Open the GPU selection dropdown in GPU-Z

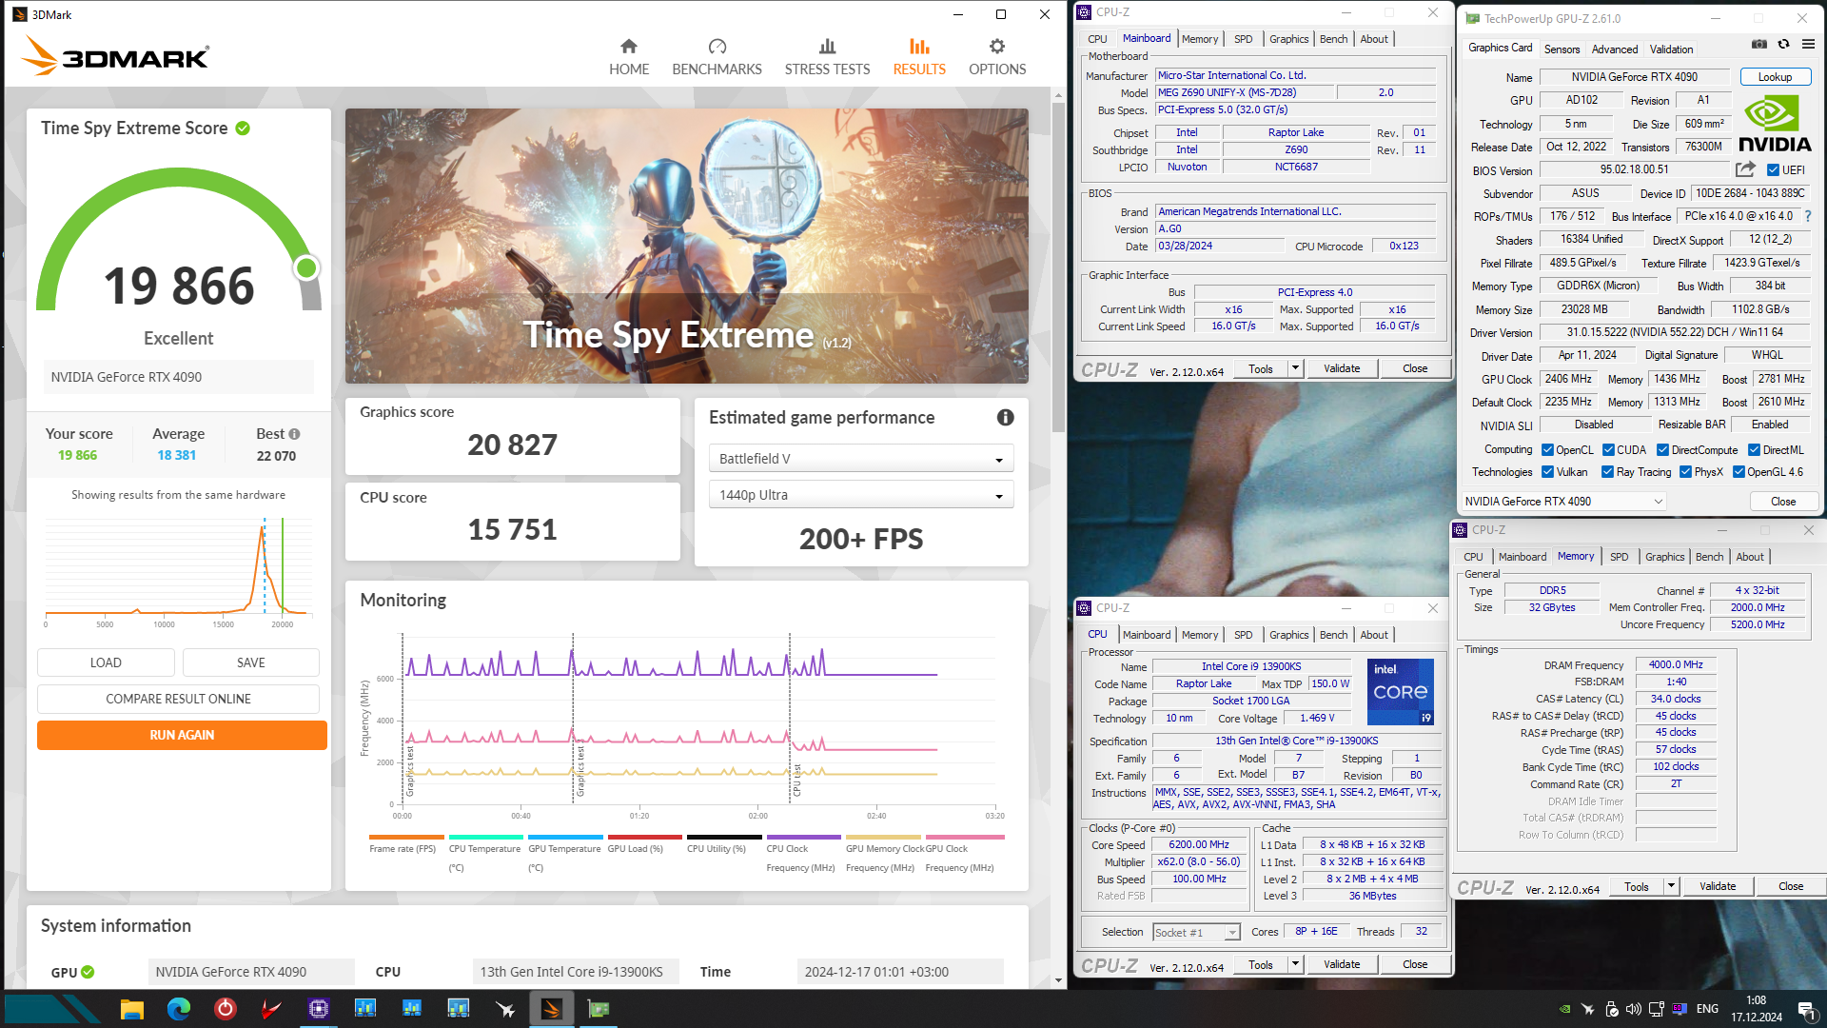(1563, 502)
